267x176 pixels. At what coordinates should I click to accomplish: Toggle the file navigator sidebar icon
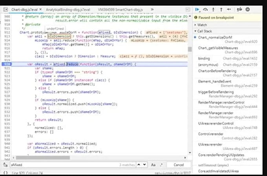coord(5,9)
